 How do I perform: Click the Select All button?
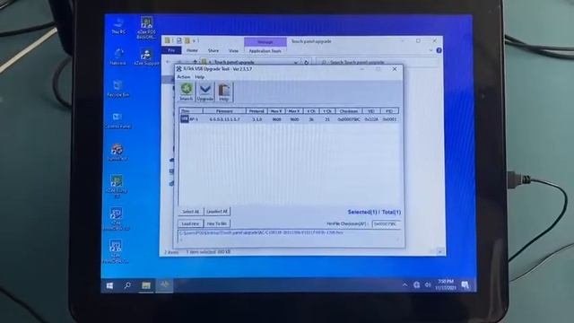click(x=190, y=212)
